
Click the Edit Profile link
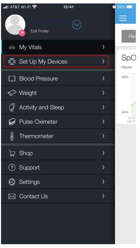[39, 31]
